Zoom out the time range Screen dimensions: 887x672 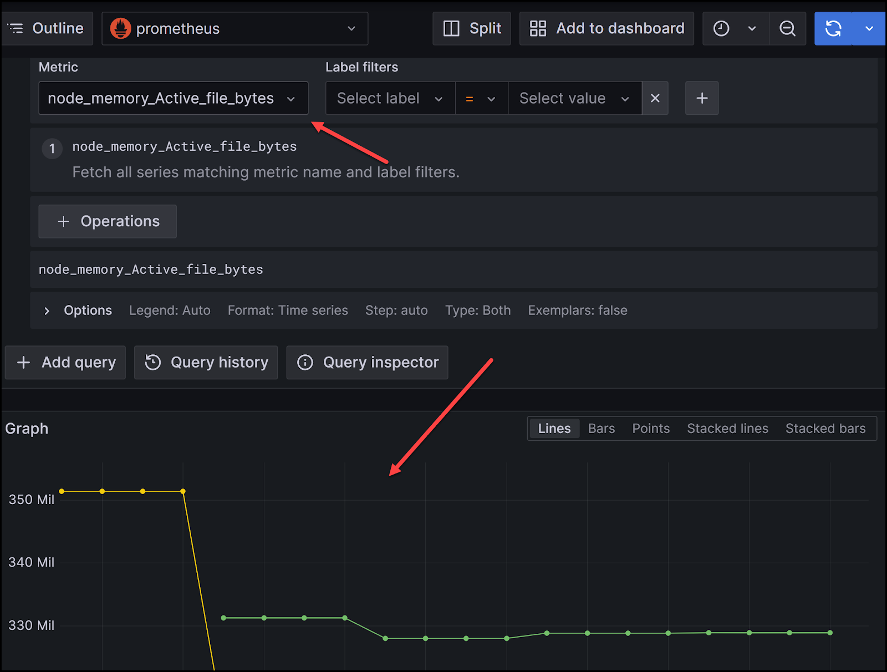tap(788, 28)
